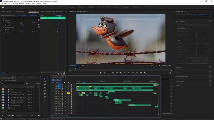Toggle Vignette section checkbox

(210, 85)
